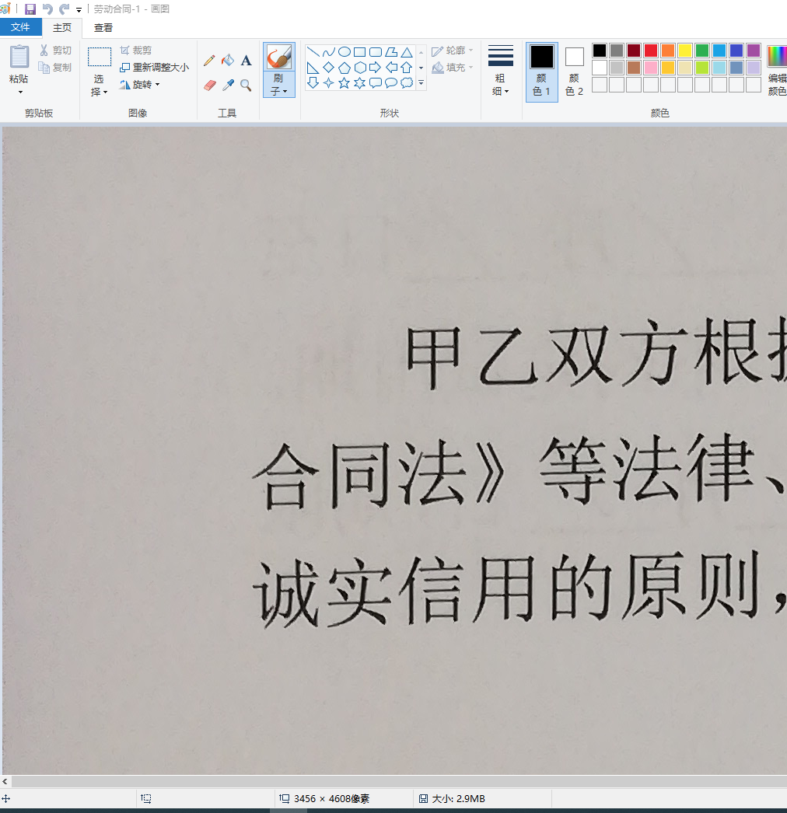Click the horizontal scrollbar below canvas
The image size is (787, 813).
[x=389, y=781]
